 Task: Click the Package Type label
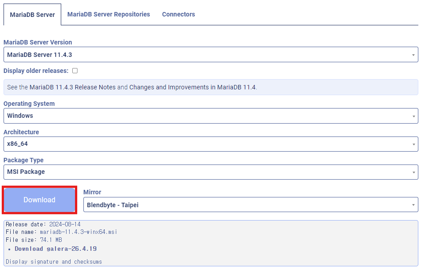click(x=24, y=160)
